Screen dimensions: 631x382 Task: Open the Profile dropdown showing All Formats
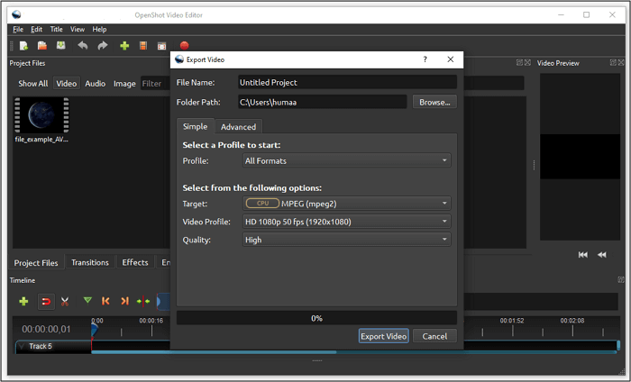(346, 161)
